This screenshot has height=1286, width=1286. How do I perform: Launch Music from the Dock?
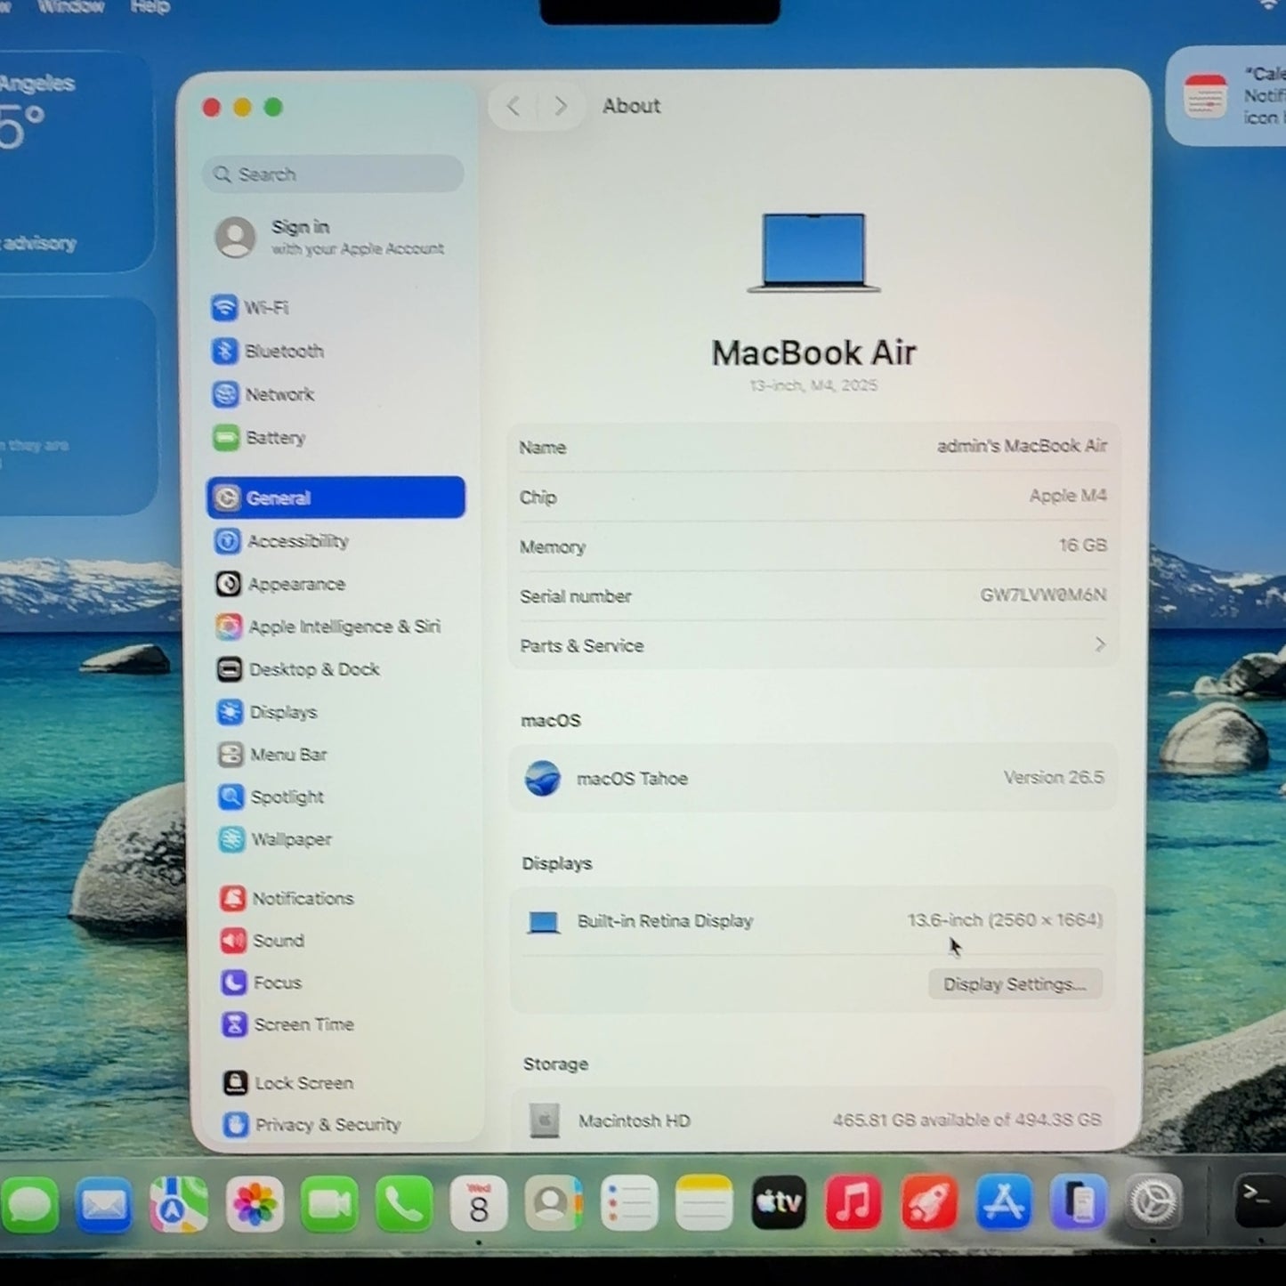[853, 1203]
